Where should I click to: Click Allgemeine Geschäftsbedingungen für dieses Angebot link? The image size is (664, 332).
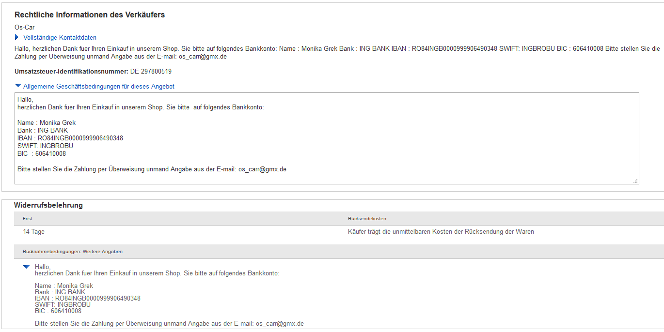point(99,86)
